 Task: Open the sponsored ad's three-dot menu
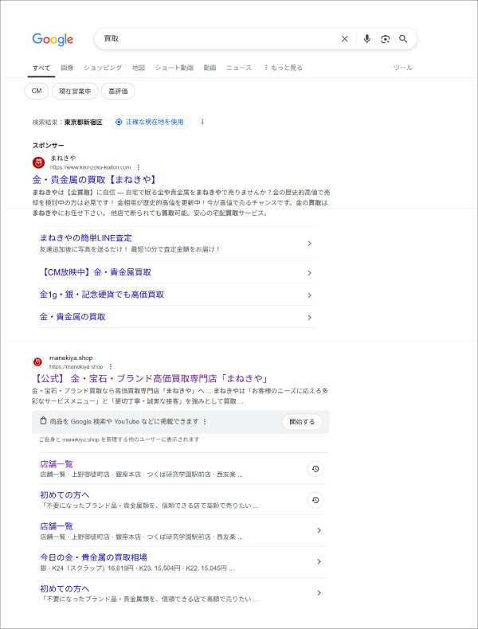139,167
